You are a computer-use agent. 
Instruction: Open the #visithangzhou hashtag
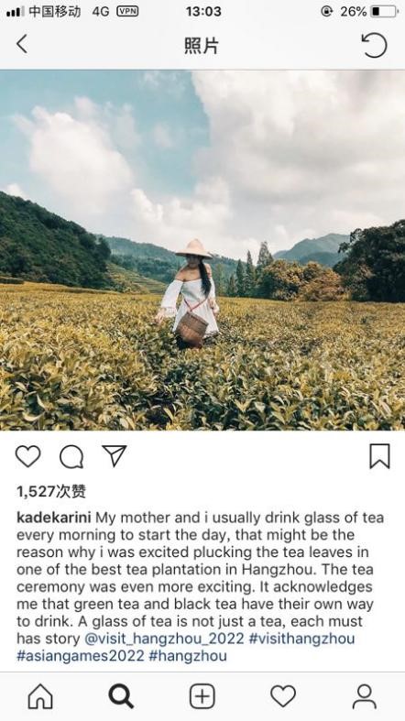tap(302, 639)
